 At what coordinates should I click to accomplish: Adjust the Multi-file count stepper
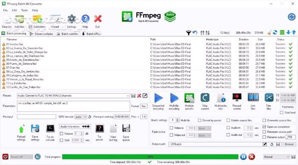[178, 120]
